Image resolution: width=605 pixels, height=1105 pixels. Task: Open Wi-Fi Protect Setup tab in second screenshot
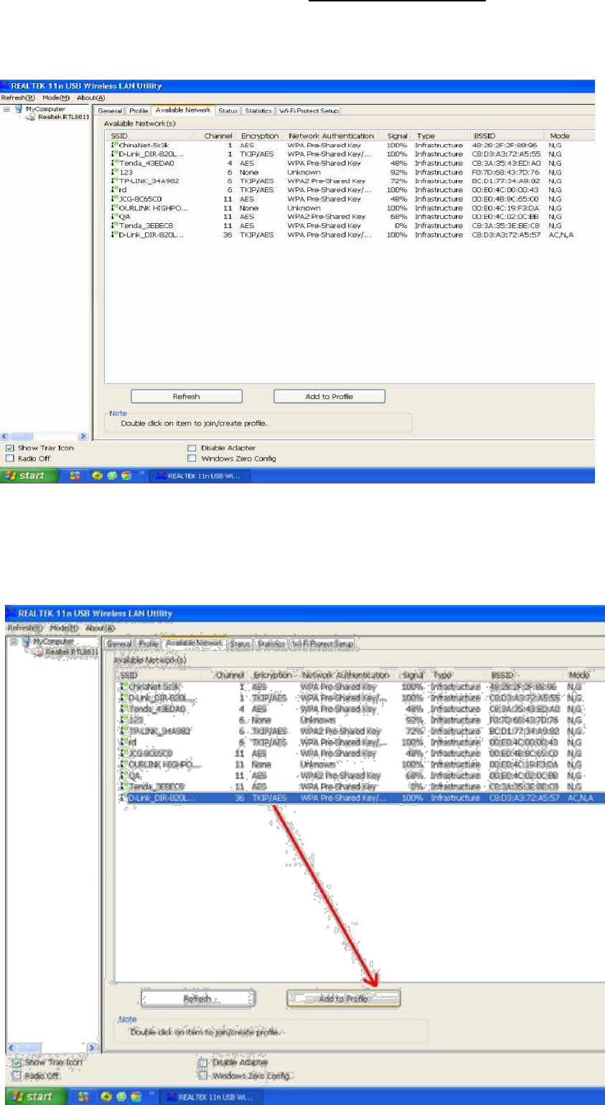(324, 644)
